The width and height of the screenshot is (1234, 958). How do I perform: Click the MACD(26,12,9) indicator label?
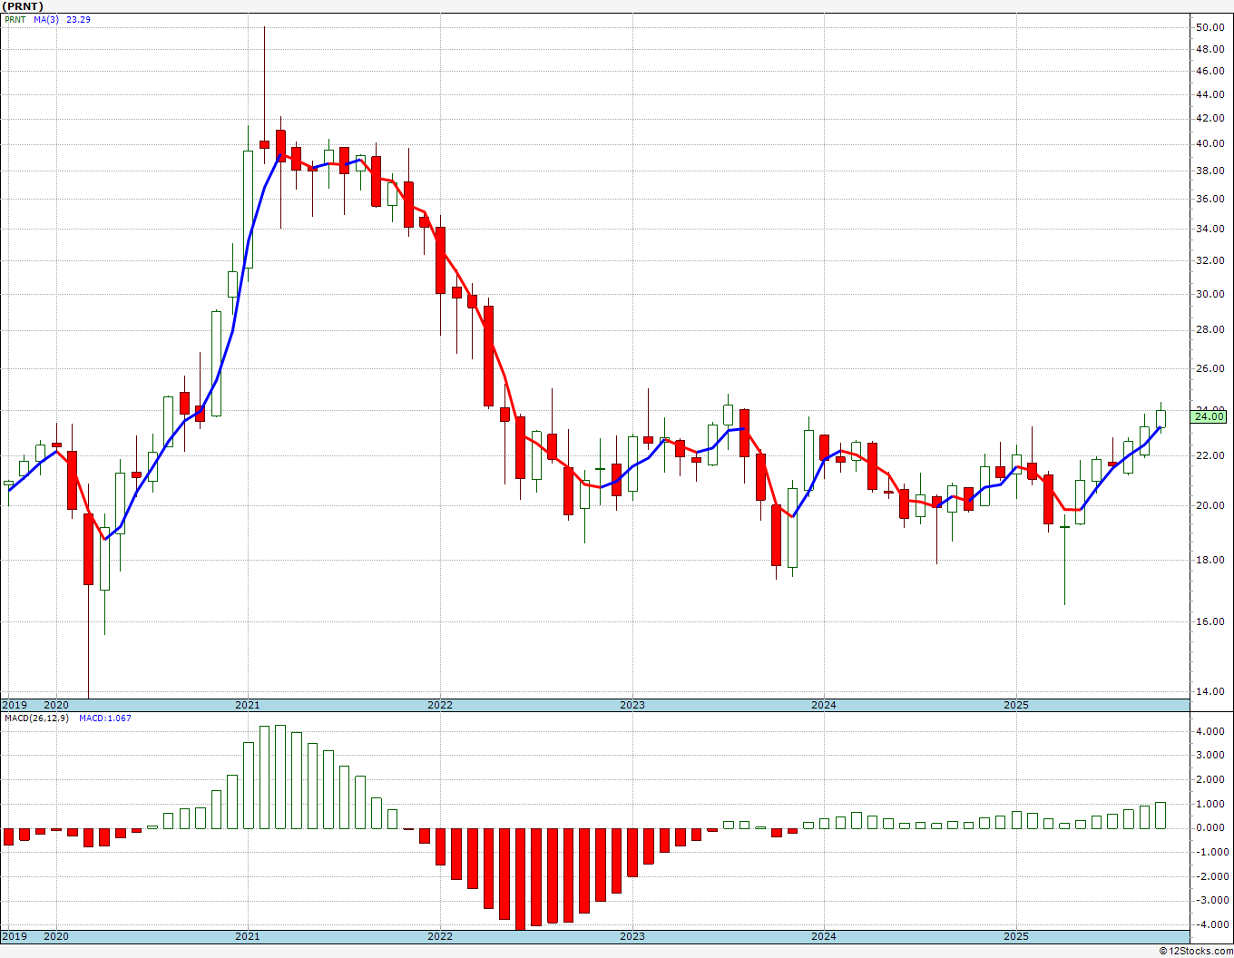click(x=36, y=718)
